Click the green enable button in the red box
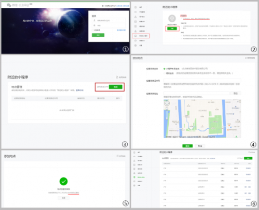Viewport: 259px width, 210px height. (172, 28)
